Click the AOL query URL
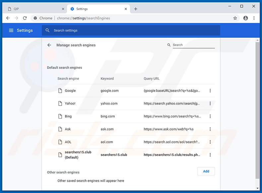 [171, 142]
